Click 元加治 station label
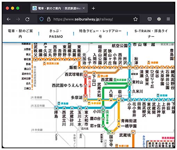Image resolution: width=177 pixels, height=150 pixels. [x=84, y=59]
